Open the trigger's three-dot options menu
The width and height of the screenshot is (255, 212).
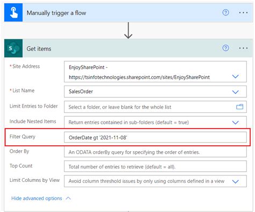tap(243, 12)
